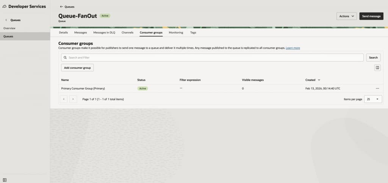Go back to Queues via arrow link

pyautogui.click(x=67, y=7)
